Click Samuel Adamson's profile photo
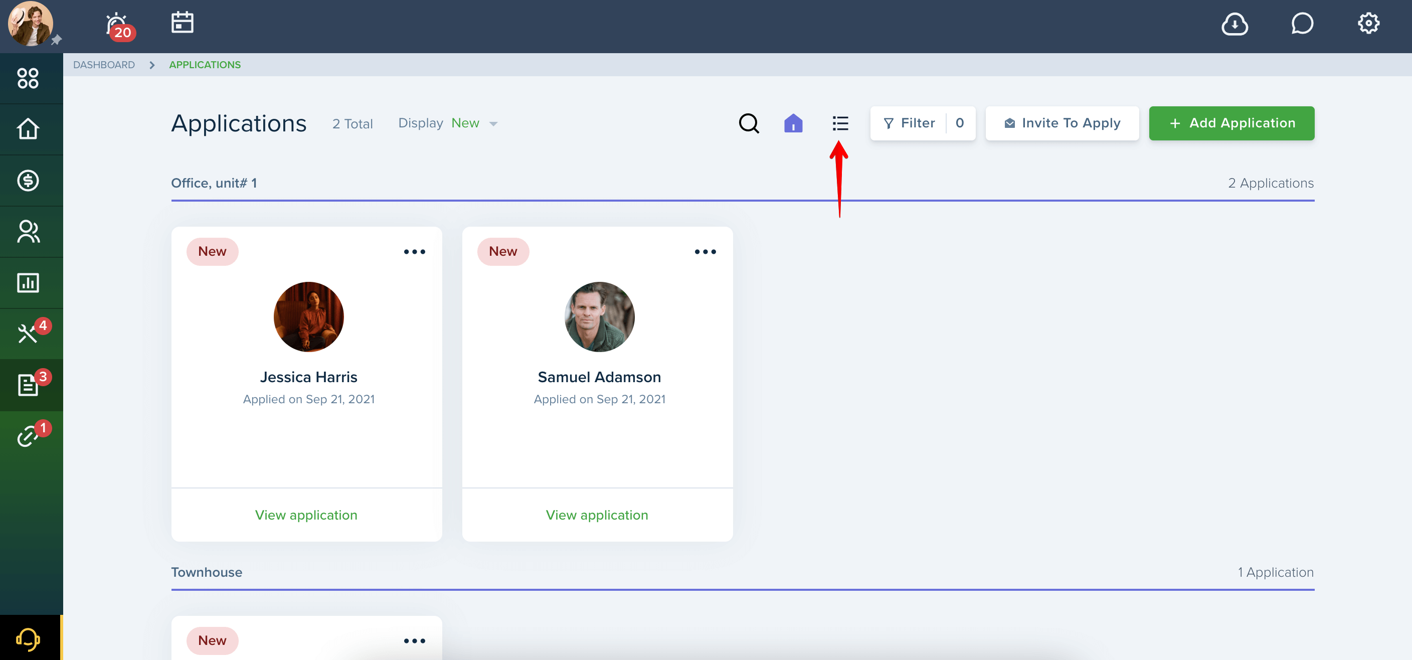1412x660 pixels. [599, 317]
